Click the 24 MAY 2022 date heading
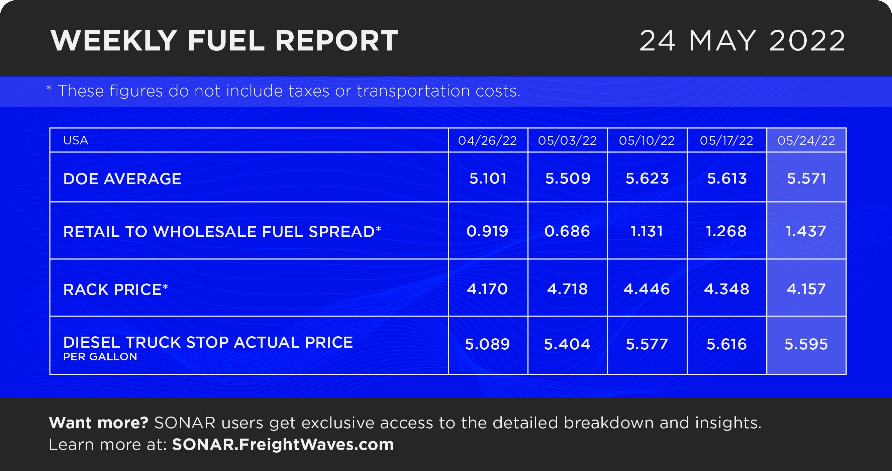The height and width of the screenshot is (471, 892). (x=742, y=41)
